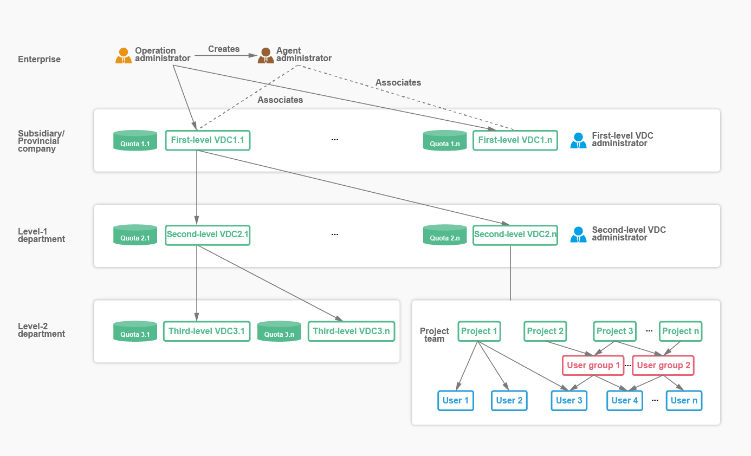
Task: Click the Second-level VDC2.n box
Action: tap(515, 235)
